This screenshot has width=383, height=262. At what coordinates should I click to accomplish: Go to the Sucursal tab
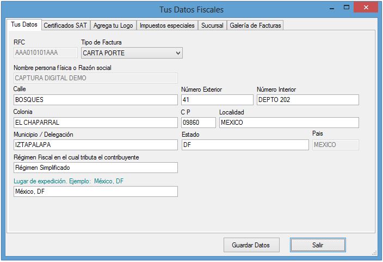[212, 25]
